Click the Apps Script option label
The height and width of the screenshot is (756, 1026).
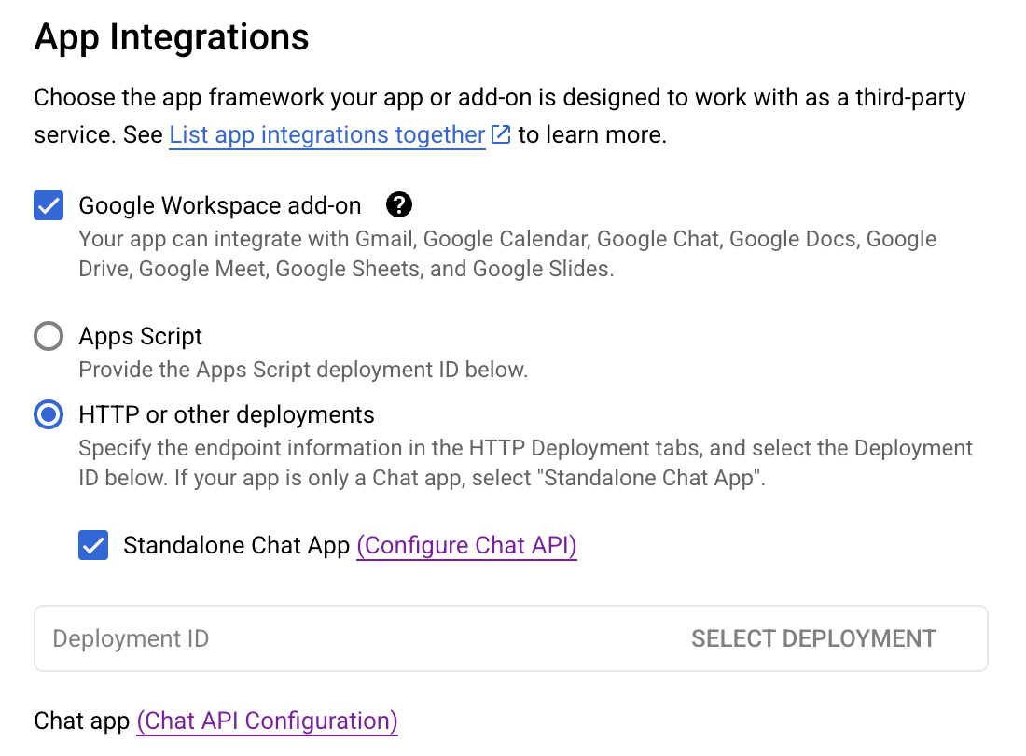[141, 336]
